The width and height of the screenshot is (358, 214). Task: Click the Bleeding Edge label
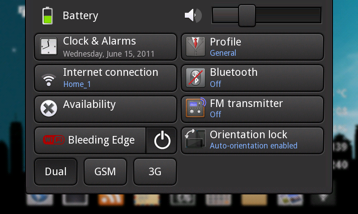tap(102, 140)
